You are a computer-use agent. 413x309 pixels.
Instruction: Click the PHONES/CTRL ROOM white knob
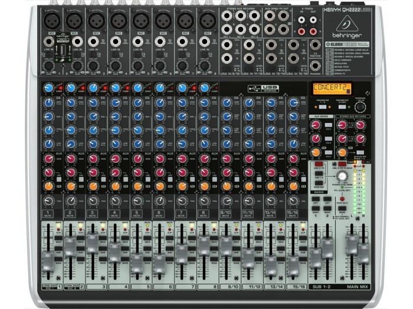(342, 176)
